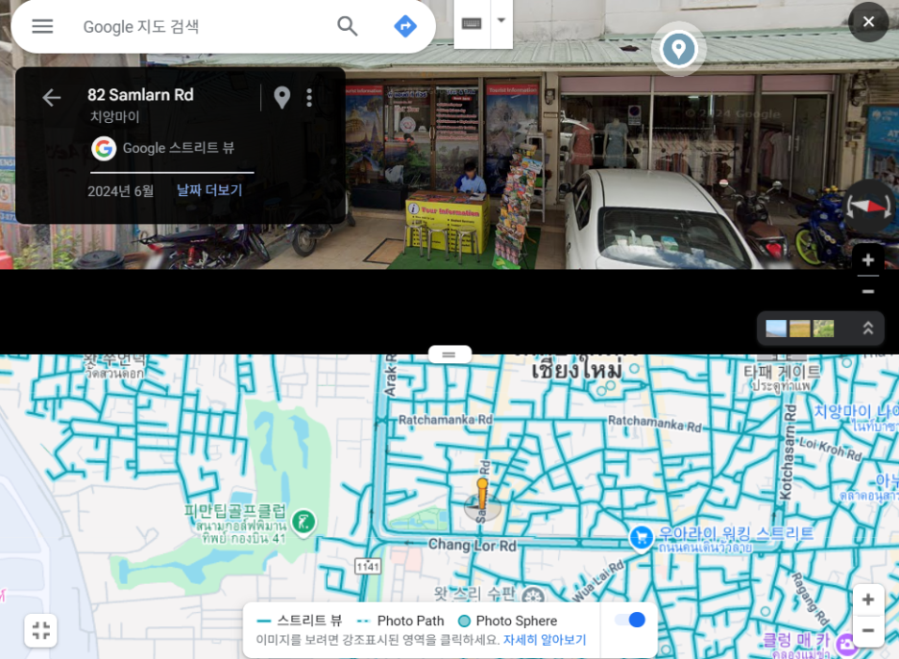Zoom out the map with minus button
899x659 pixels.
click(868, 630)
